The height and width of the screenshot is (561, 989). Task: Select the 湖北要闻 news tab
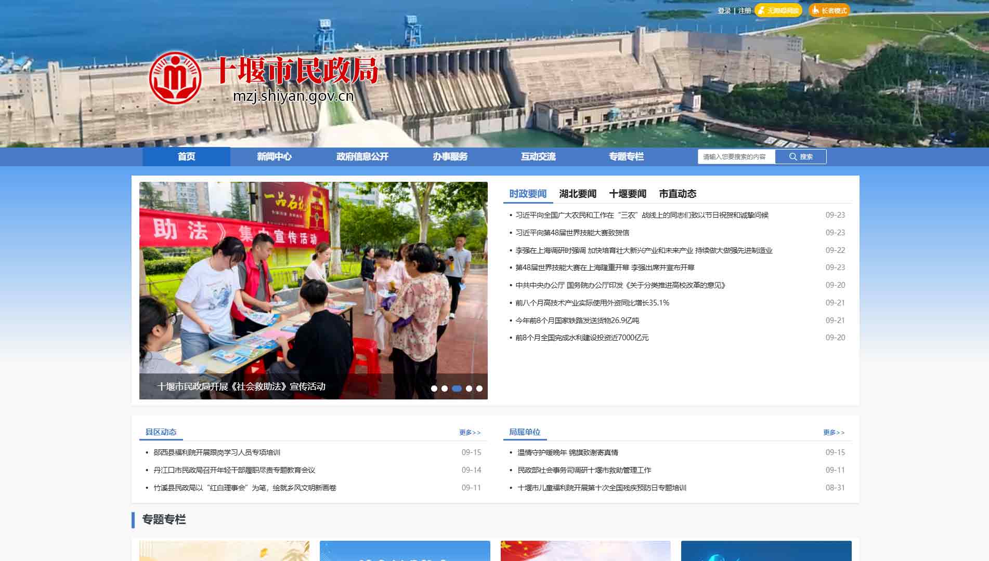click(x=578, y=194)
